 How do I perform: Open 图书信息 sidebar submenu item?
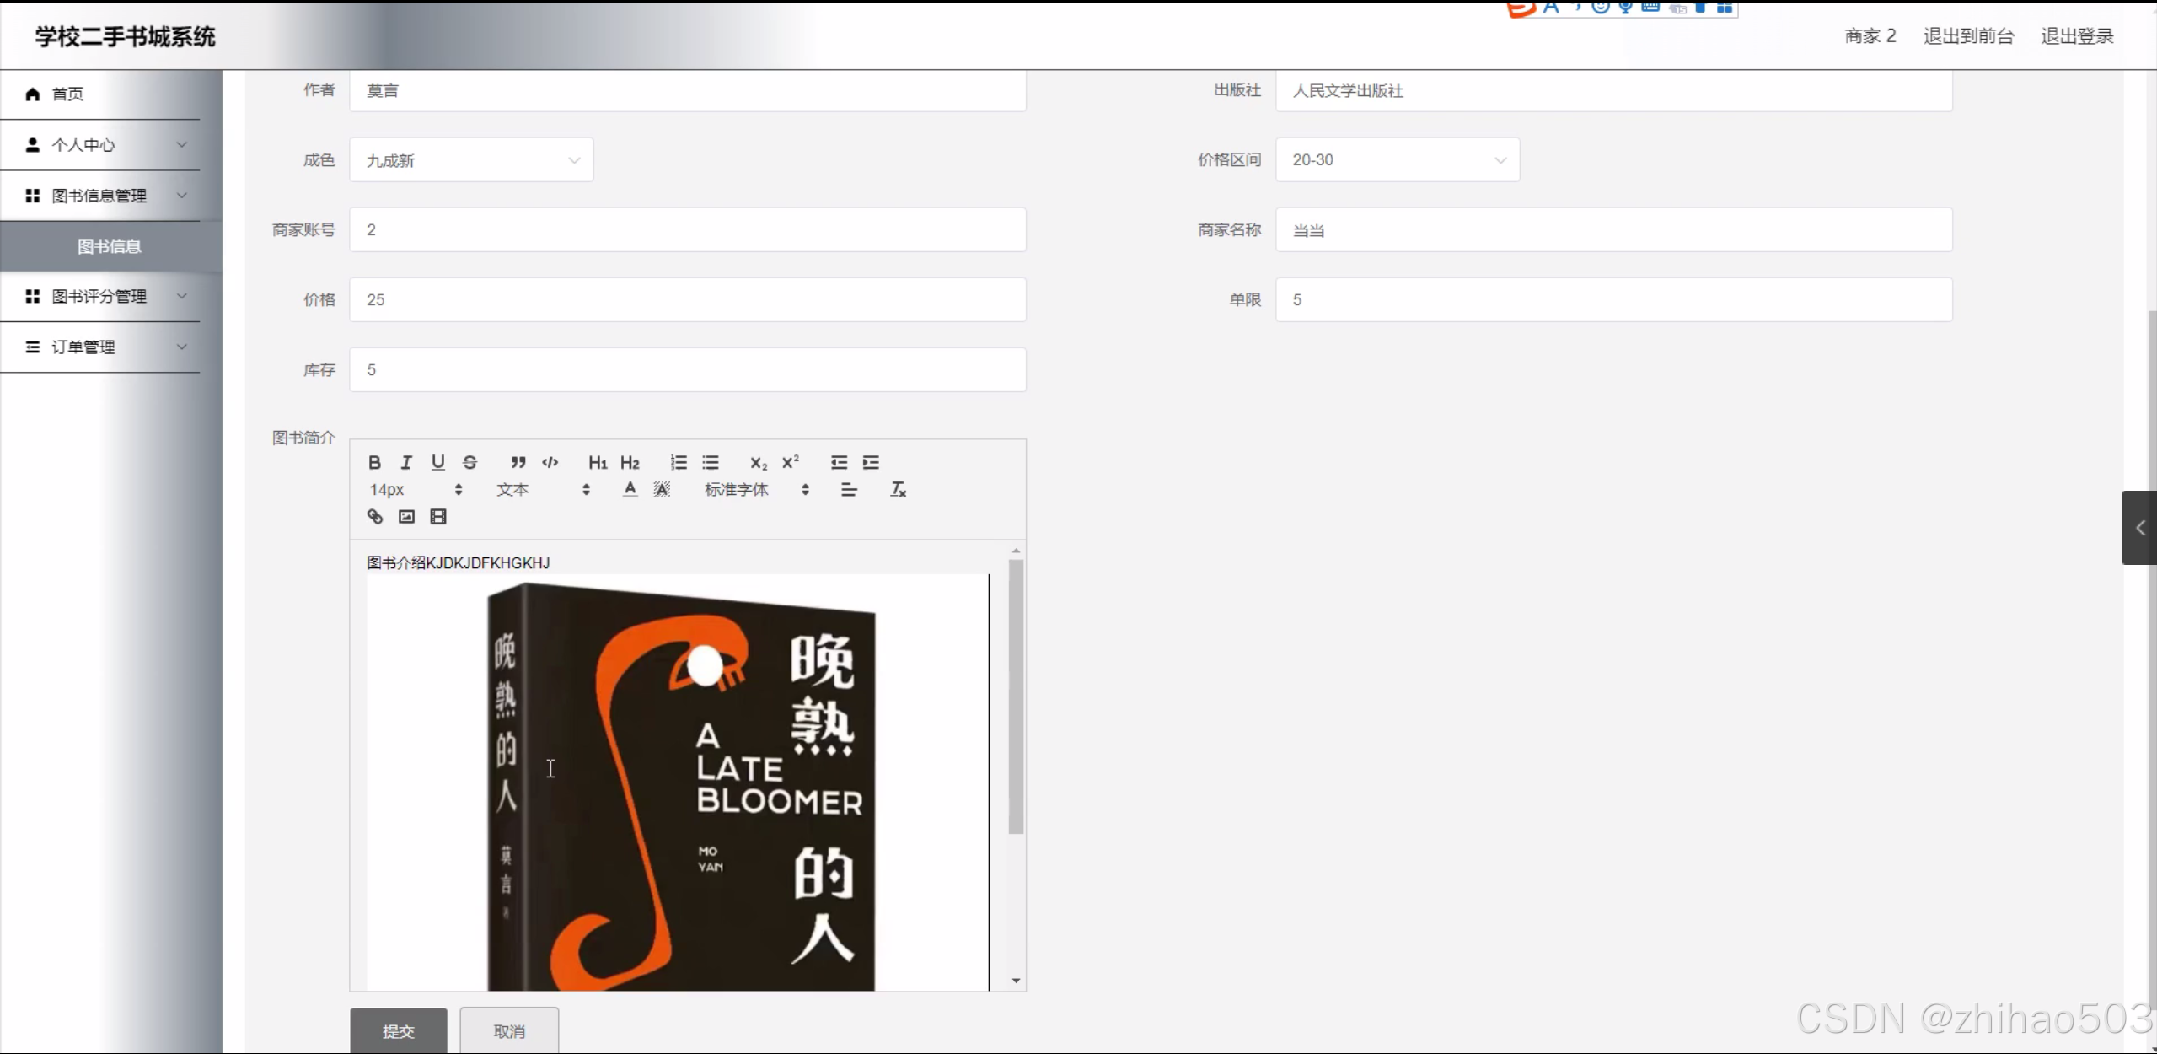coord(110,247)
